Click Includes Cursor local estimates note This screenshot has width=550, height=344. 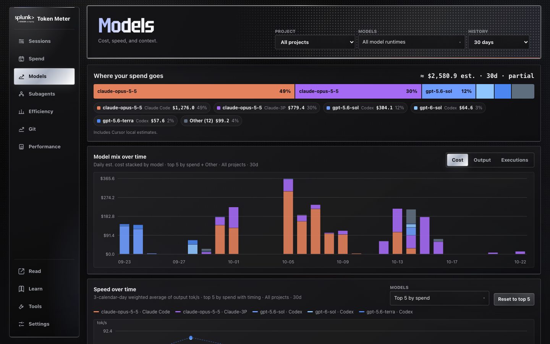tap(125, 132)
